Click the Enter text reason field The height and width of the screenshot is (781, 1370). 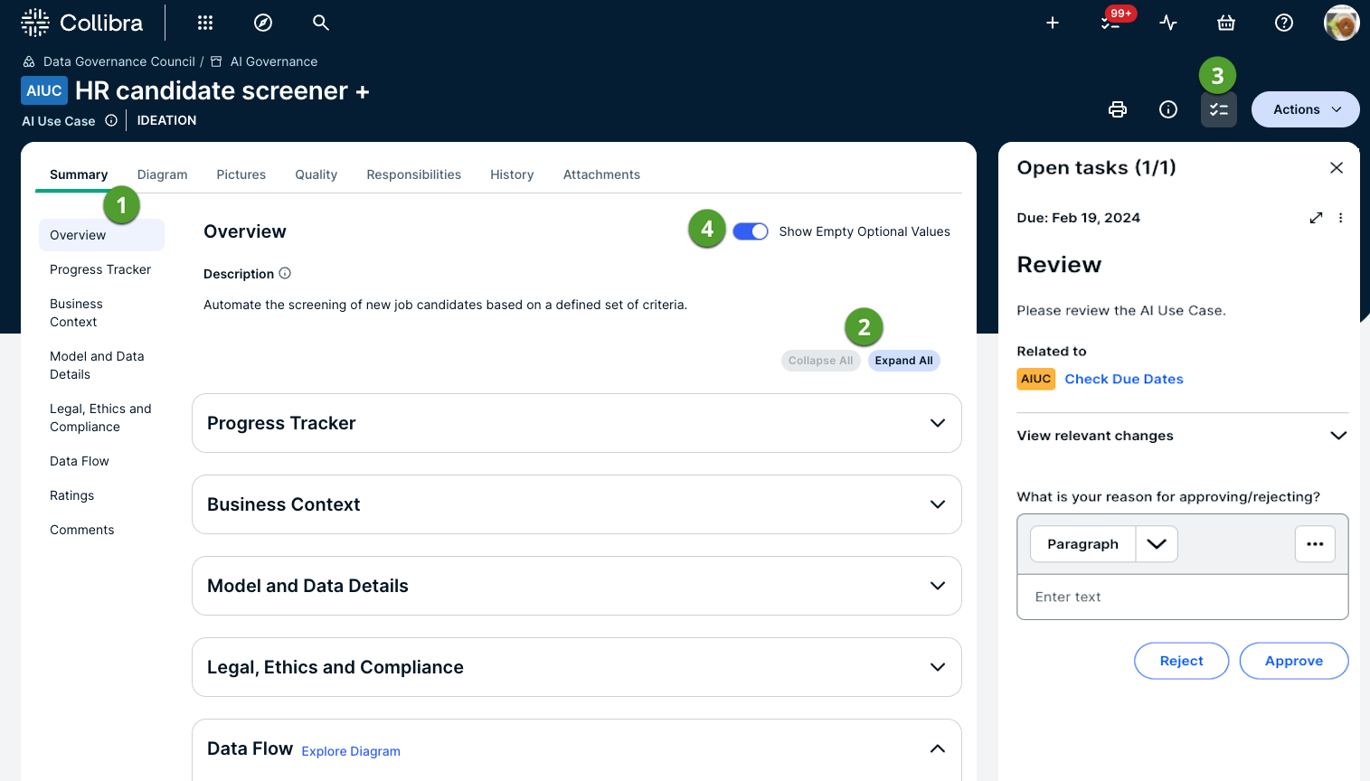[1182, 597]
